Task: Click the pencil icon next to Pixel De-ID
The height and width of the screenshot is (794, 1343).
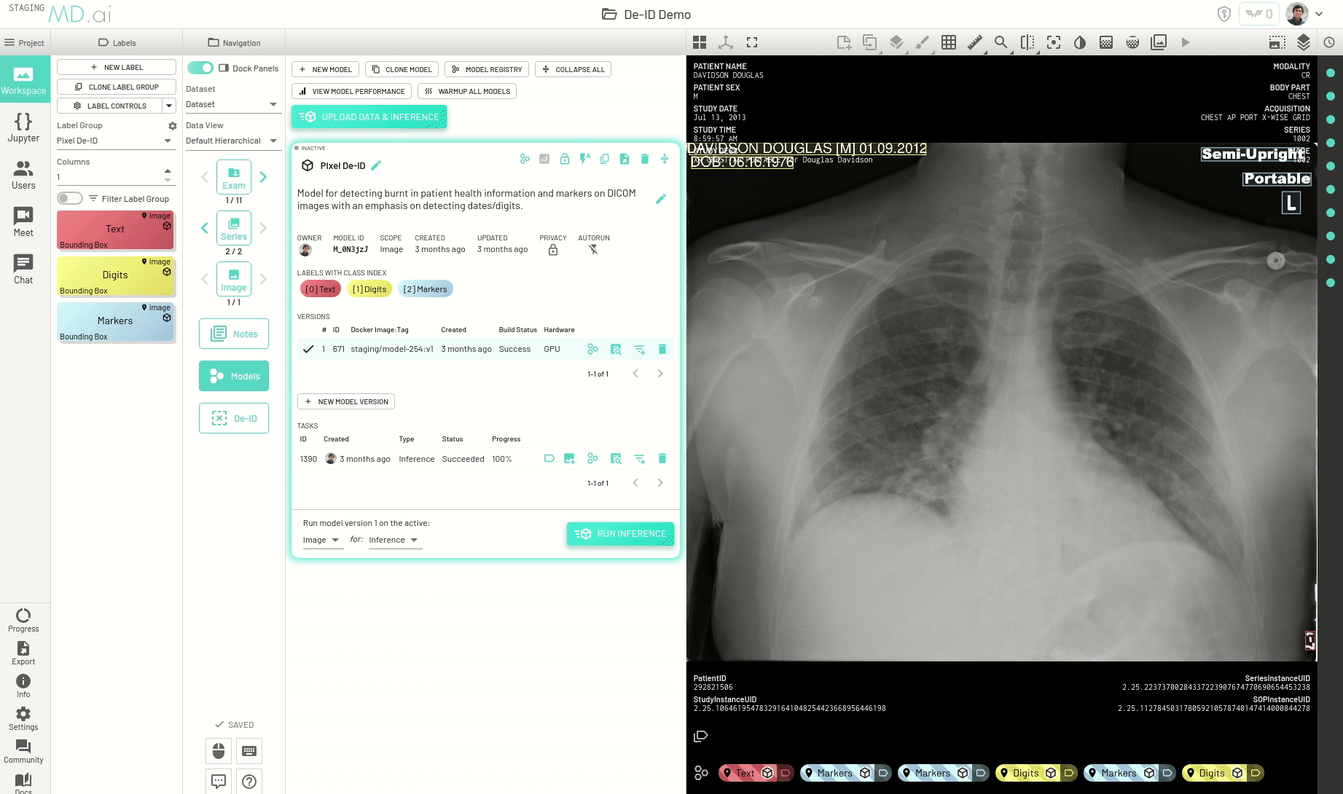Action: point(376,165)
